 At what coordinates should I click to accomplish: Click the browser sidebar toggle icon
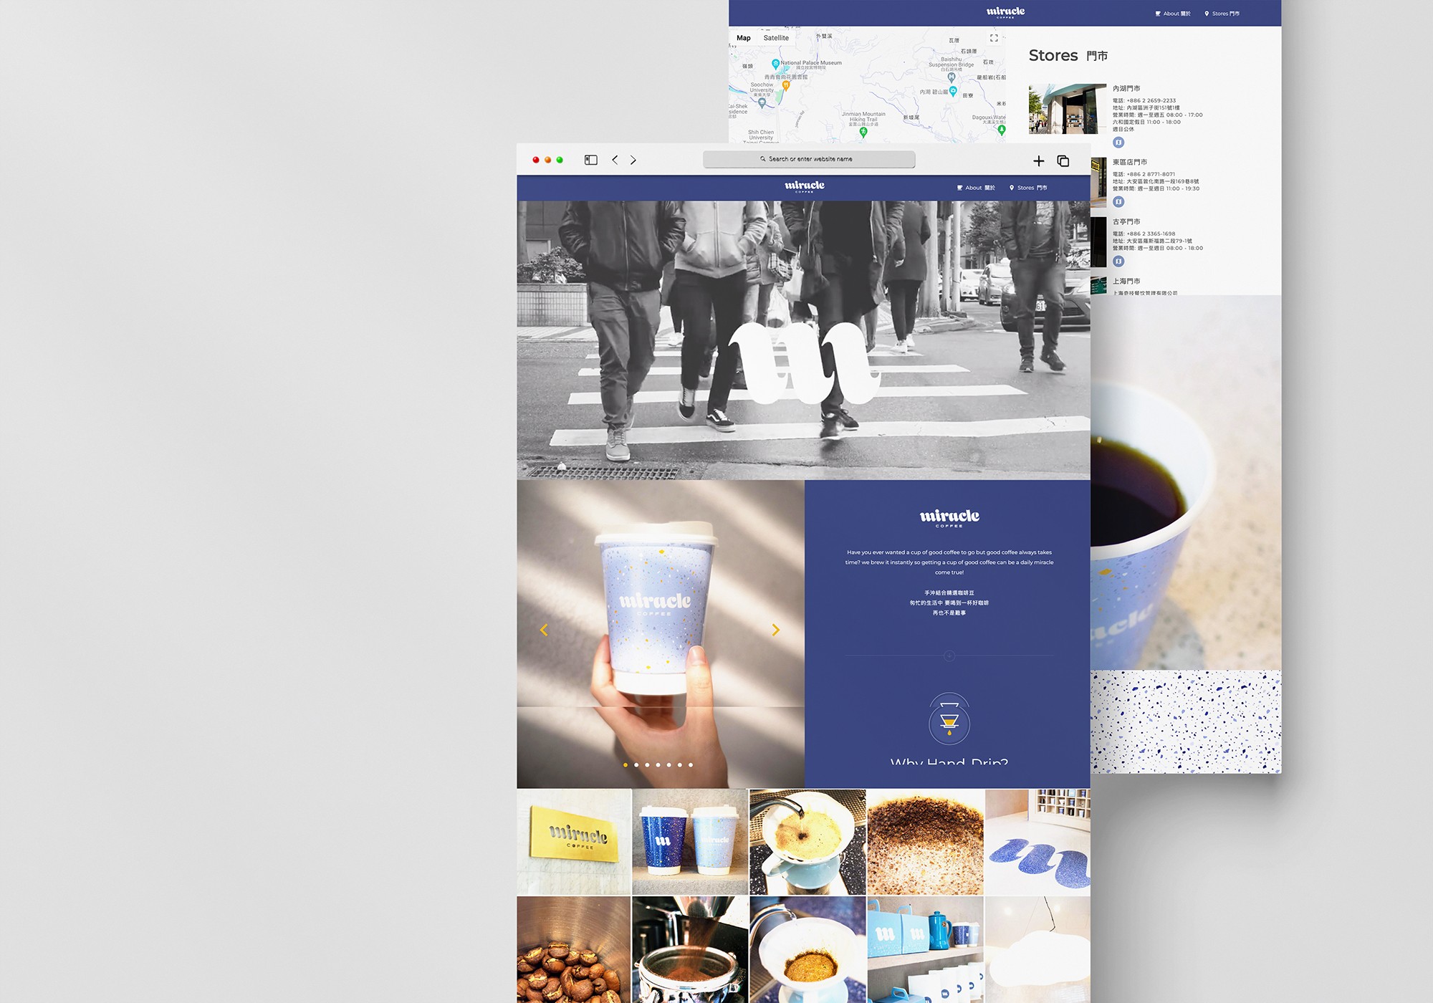point(590,160)
